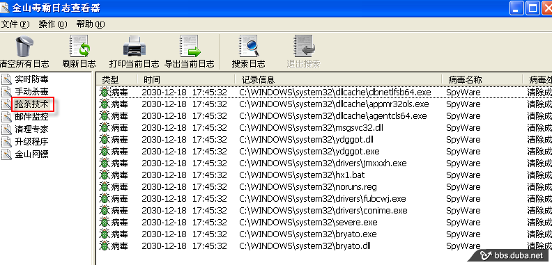The width and height of the screenshot is (552, 265).
Task: Click the timestamp on the noruns.reg row
Action: click(x=184, y=187)
